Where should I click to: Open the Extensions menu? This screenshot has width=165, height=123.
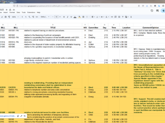31,13
